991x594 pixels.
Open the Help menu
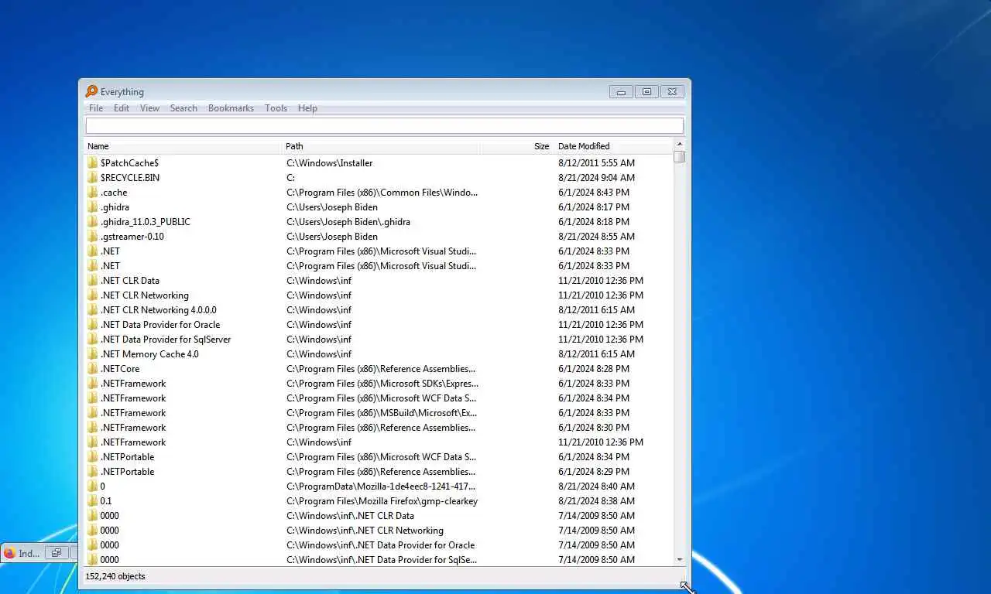point(307,108)
